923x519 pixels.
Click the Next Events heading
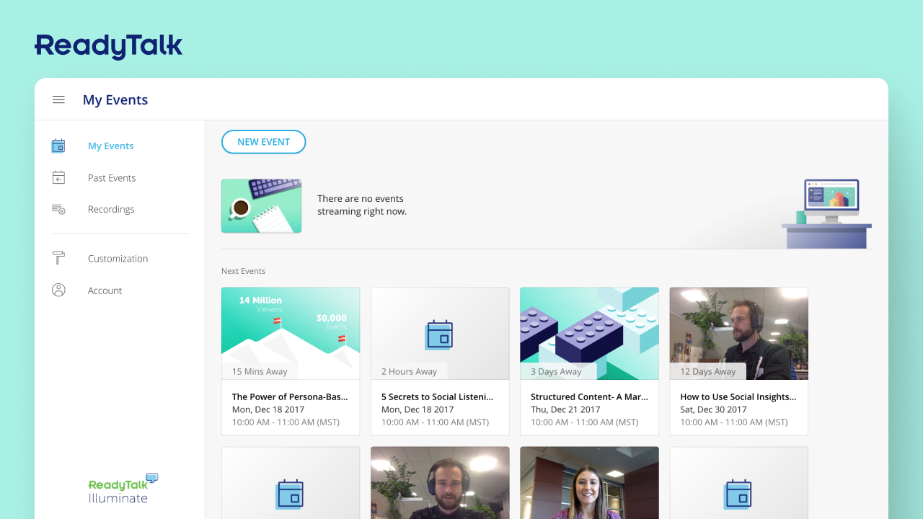(x=243, y=271)
